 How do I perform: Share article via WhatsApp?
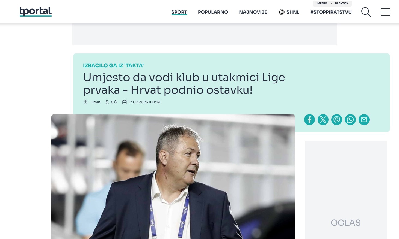tap(350, 120)
